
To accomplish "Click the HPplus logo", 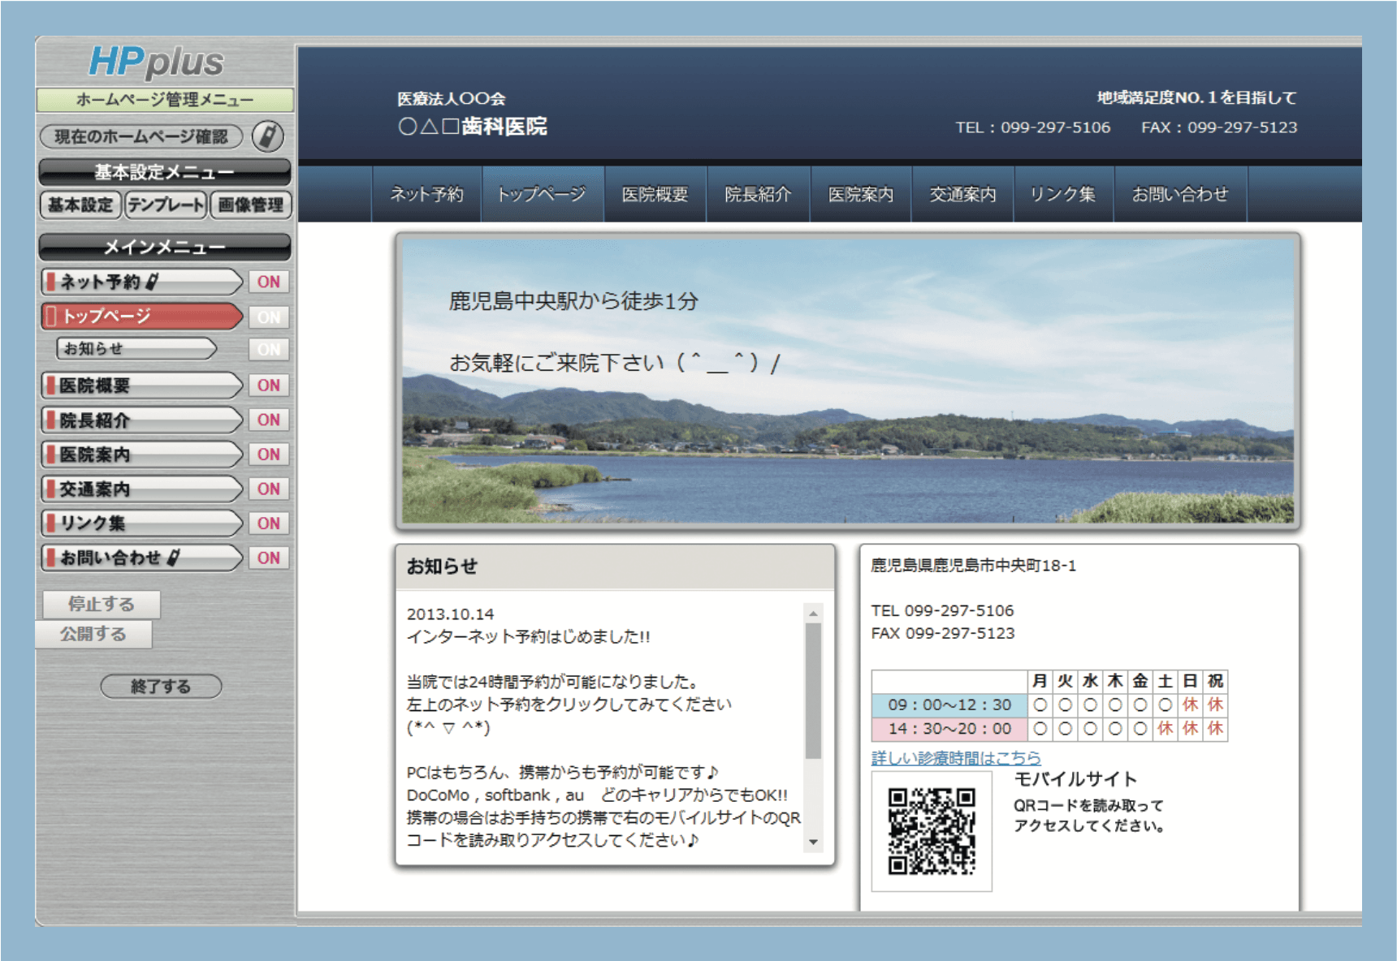I will (156, 62).
